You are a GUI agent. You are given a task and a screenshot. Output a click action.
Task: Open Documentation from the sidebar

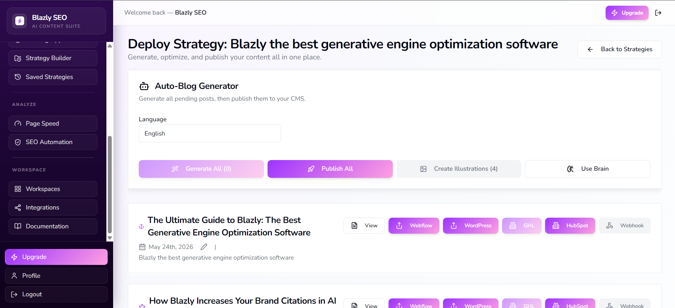(53, 226)
